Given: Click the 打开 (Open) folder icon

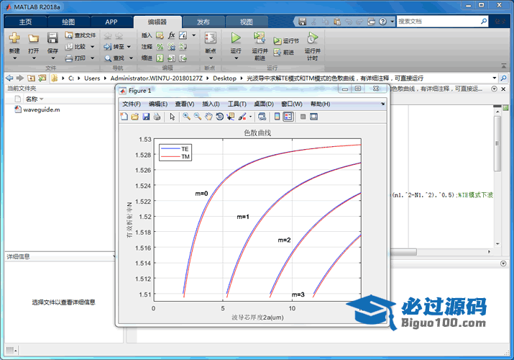Looking at the screenshot, I should (x=33, y=38).
